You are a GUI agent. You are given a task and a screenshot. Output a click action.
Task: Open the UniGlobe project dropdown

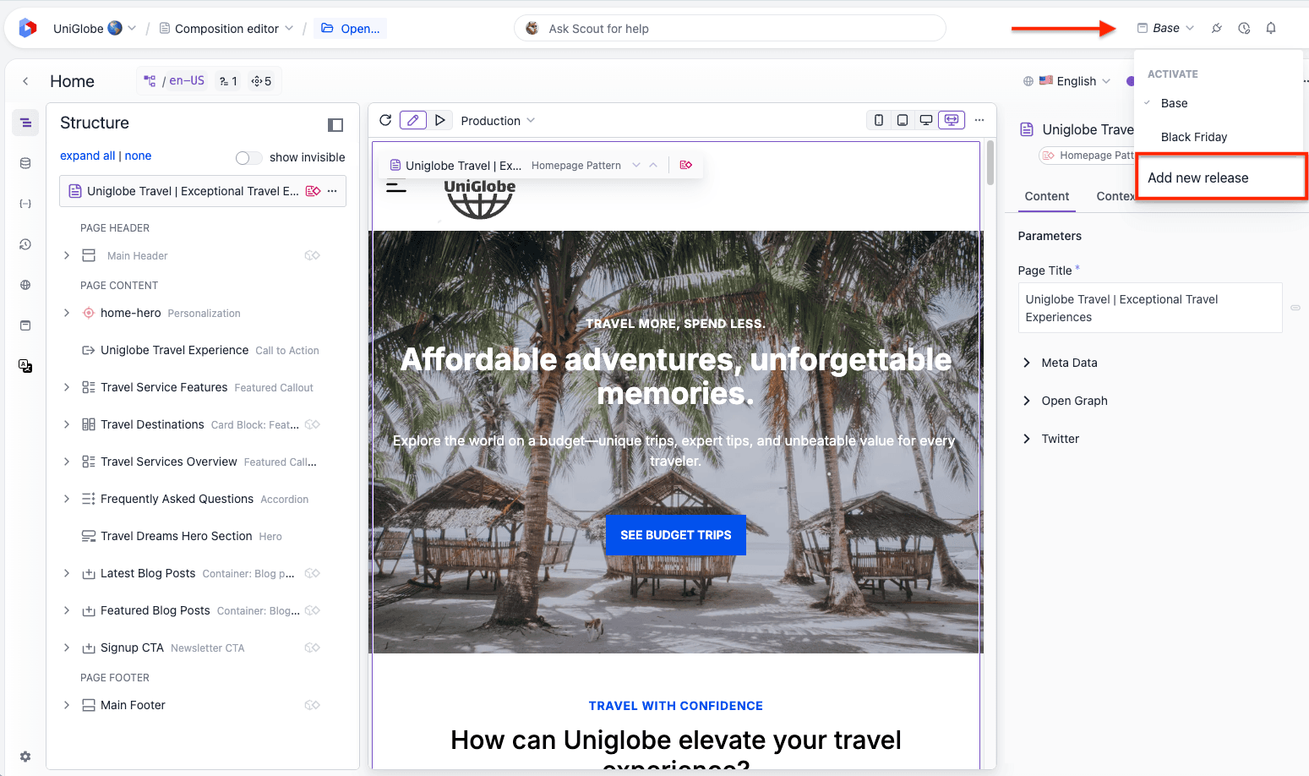pyautogui.click(x=94, y=28)
